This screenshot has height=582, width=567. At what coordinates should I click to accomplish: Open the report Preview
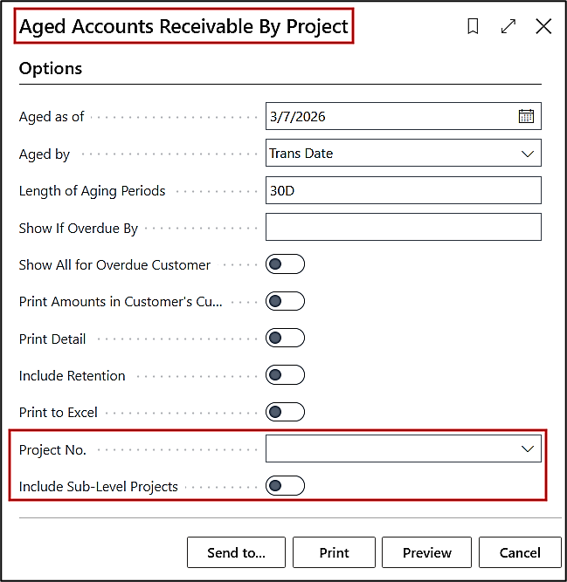(x=427, y=552)
